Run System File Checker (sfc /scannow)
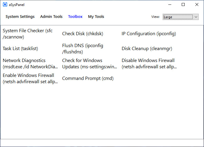This screenshot has width=204, height=147. [28, 34]
